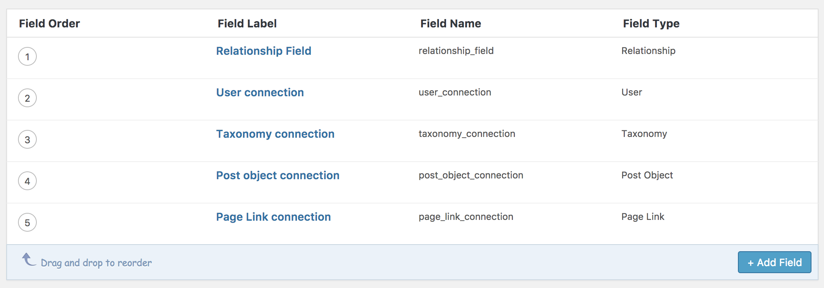Viewport: 824px width, 288px height.
Task: Click the circled number 5 handle
Action: click(27, 222)
